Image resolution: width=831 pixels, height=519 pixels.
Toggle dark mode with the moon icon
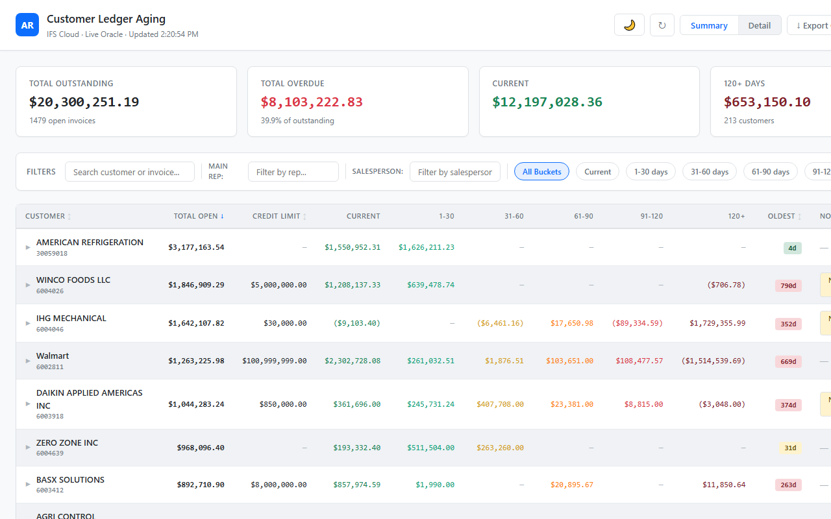tap(629, 25)
